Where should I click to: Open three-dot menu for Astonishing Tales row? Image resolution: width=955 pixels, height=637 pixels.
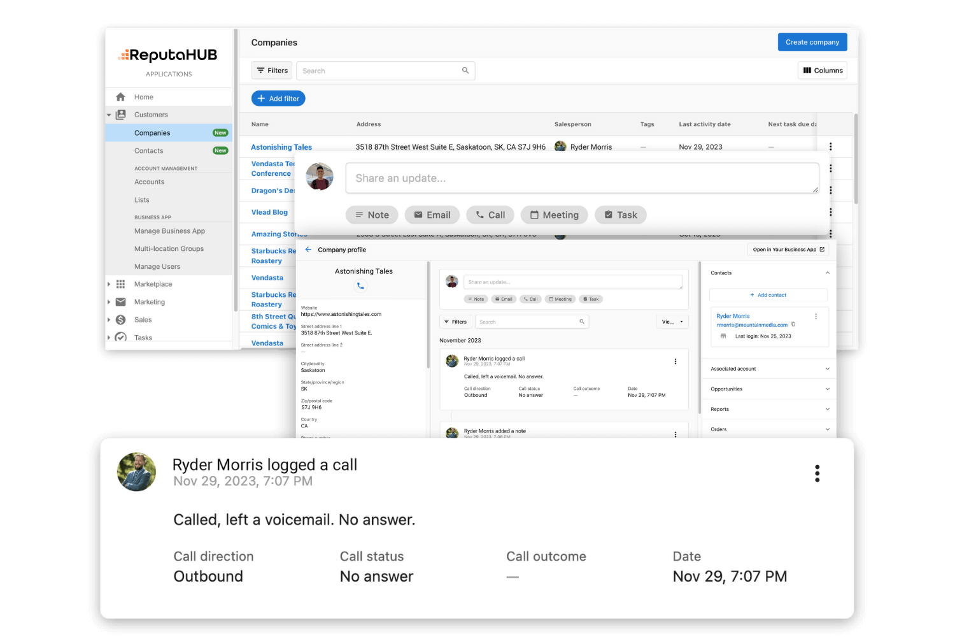point(830,147)
